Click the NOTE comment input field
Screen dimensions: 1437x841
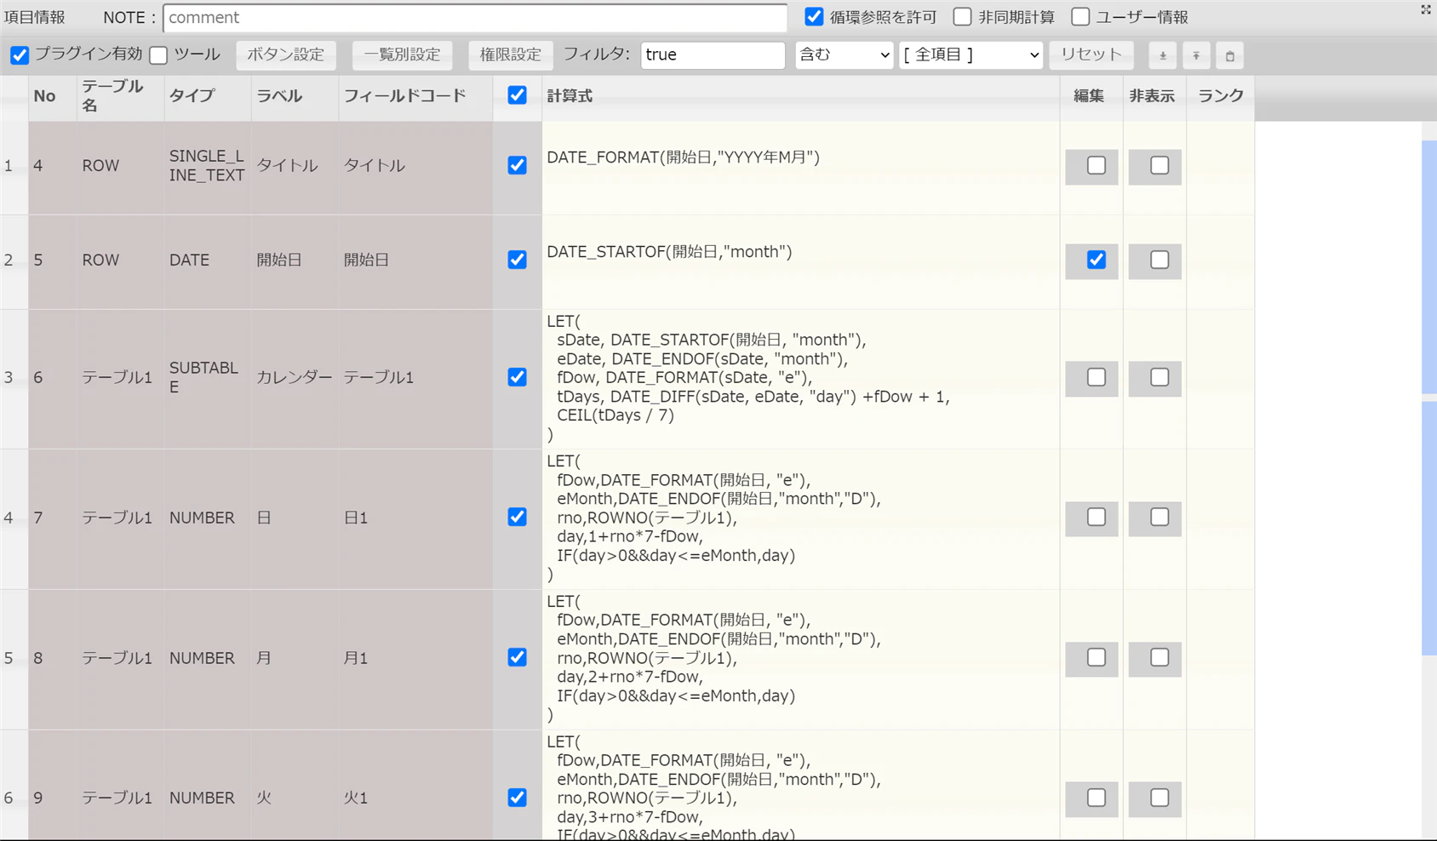point(475,18)
